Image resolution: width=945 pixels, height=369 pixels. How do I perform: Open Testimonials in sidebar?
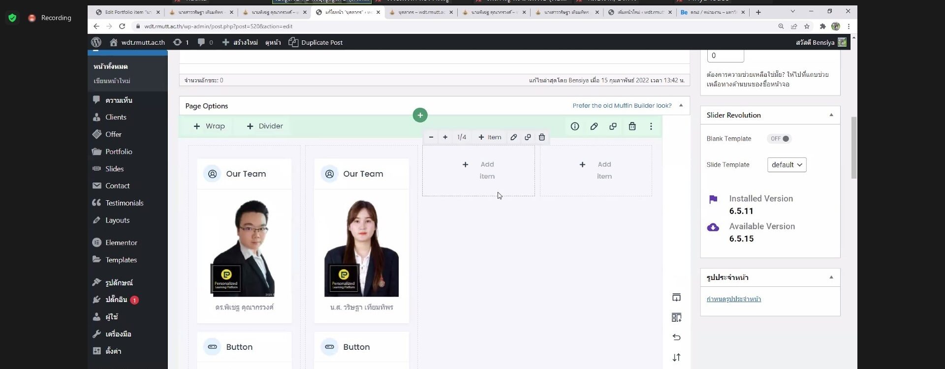click(x=127, y=203)
